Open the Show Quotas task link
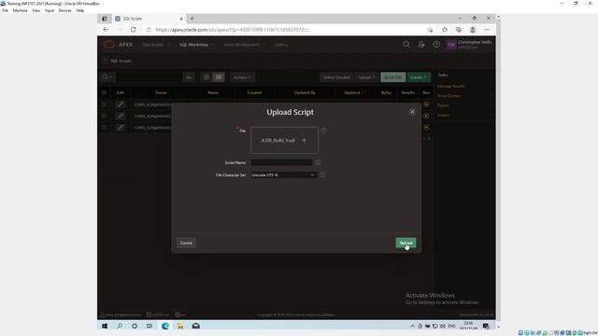This screenshot has width=598, height=336. pyautogui.click(x=448, y=95)
